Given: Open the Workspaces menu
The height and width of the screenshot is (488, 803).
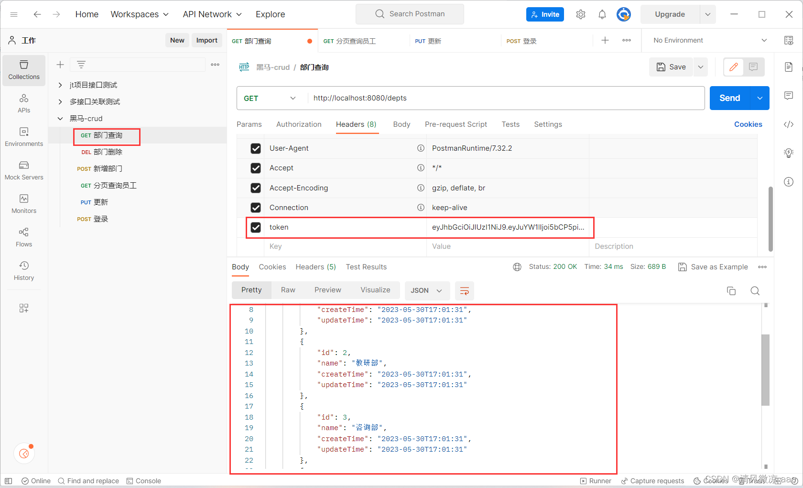Looking at the screenshot, I should (x=140, y=14).
